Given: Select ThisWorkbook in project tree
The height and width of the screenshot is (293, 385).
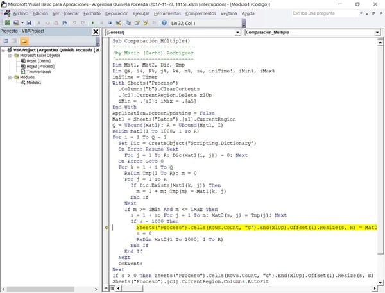Looking at the screenshot, I should (x=40, y=71).
